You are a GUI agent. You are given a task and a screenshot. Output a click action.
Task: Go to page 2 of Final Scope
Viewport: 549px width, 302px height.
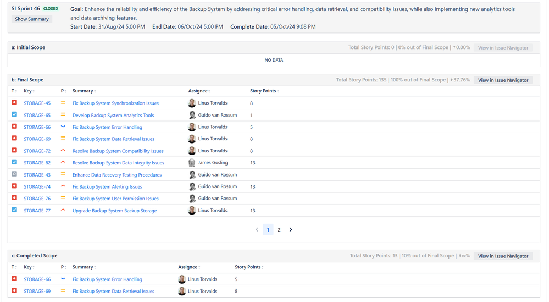point(279,230)
